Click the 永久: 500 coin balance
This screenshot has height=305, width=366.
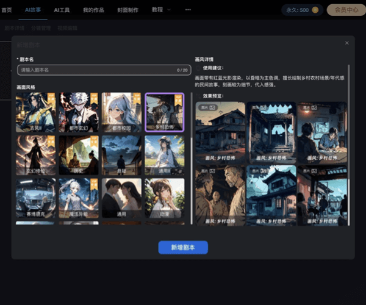tap(302, 10)
